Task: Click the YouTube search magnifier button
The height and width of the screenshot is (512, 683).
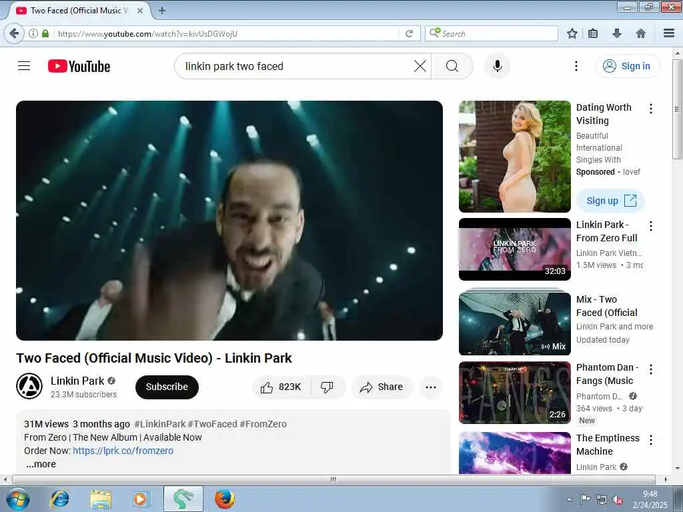Action: [452, 66]
